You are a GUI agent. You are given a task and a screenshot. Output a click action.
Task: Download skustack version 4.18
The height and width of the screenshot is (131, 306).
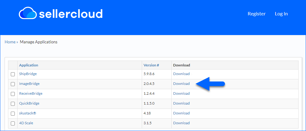[x=181, y=113]
